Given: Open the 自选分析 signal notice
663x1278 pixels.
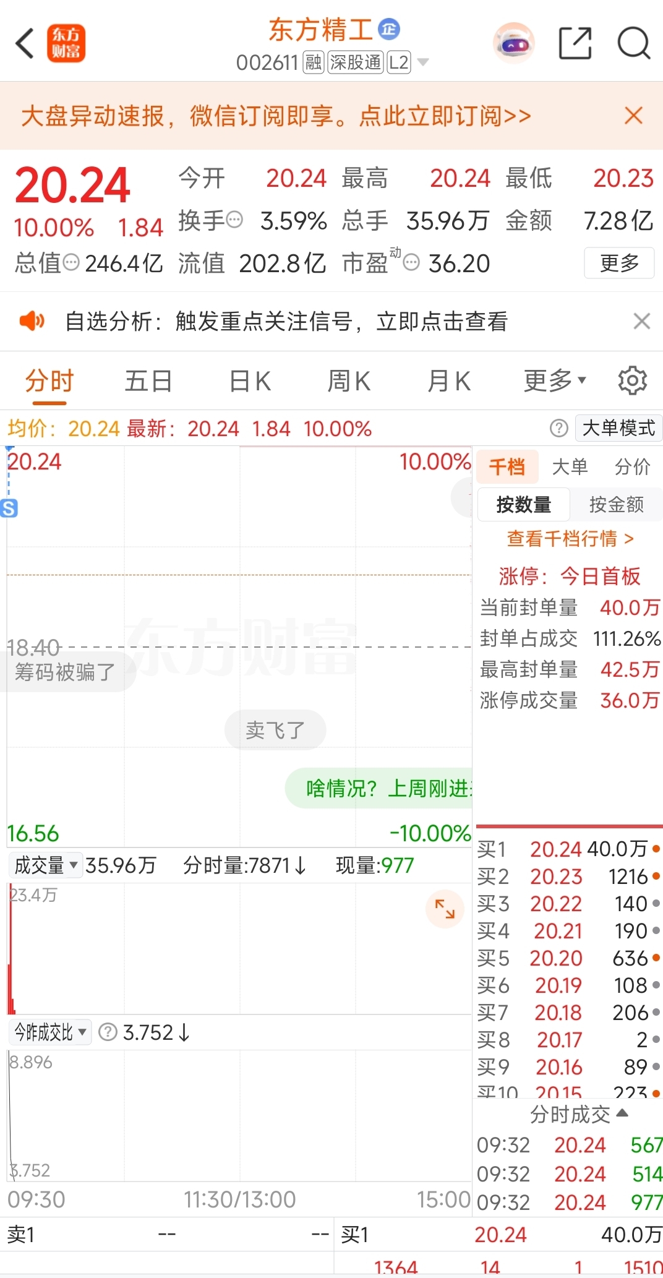Looking at the screenshot, I should (x=286, y=321).
